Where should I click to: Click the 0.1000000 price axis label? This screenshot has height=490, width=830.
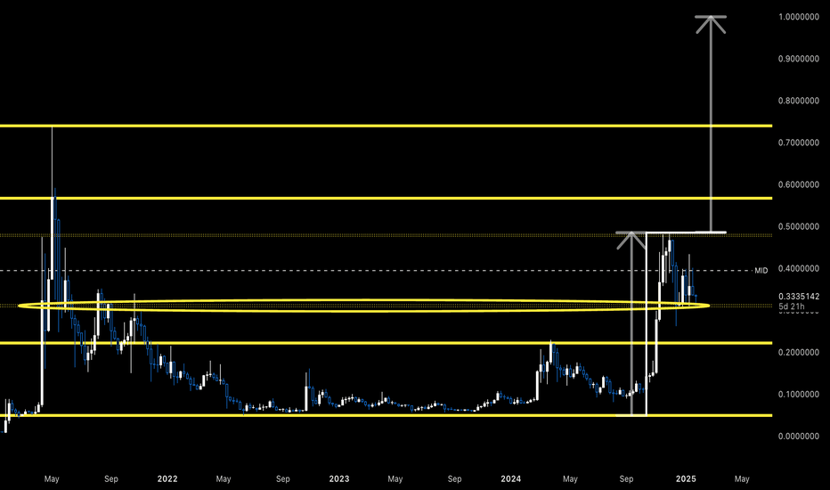(x=799, y=394)
